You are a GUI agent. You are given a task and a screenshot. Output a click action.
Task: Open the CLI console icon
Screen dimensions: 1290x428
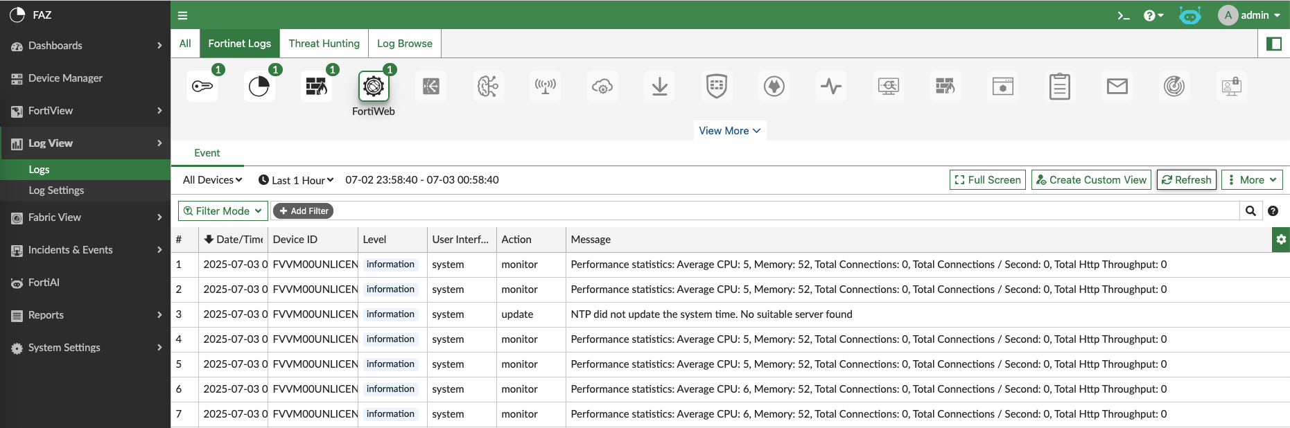(x=1124, y=15)
